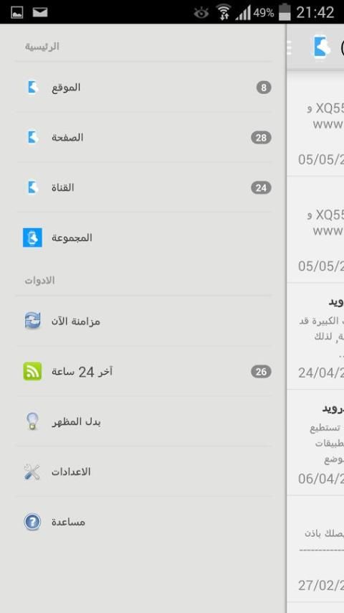Tap the light bulb theme icon
Image resolution: width=344 pixels, height=613 pixels.
(32, 421)
